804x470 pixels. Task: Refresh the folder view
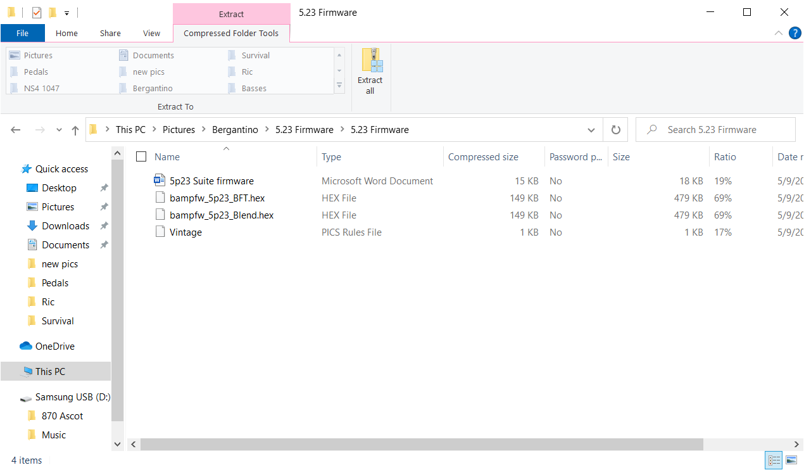point(615,130)
